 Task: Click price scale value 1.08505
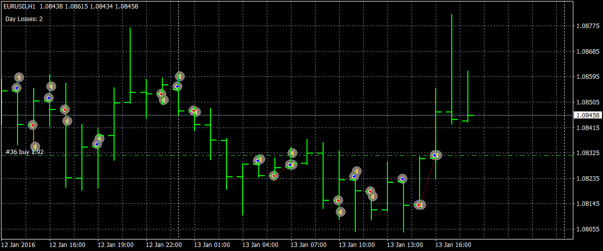click(x=587, y=102)
